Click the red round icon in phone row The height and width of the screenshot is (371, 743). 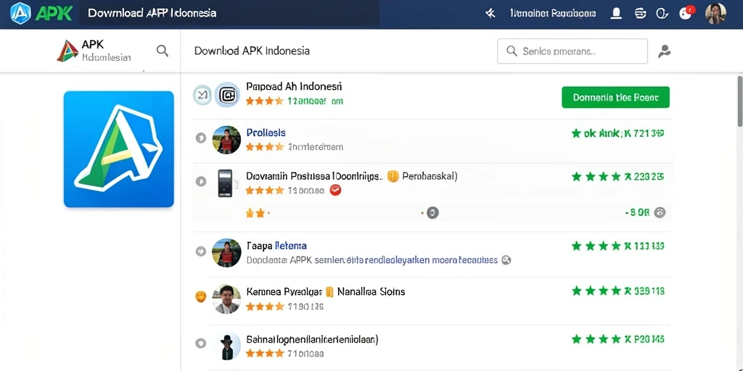(x=335, y=191)
